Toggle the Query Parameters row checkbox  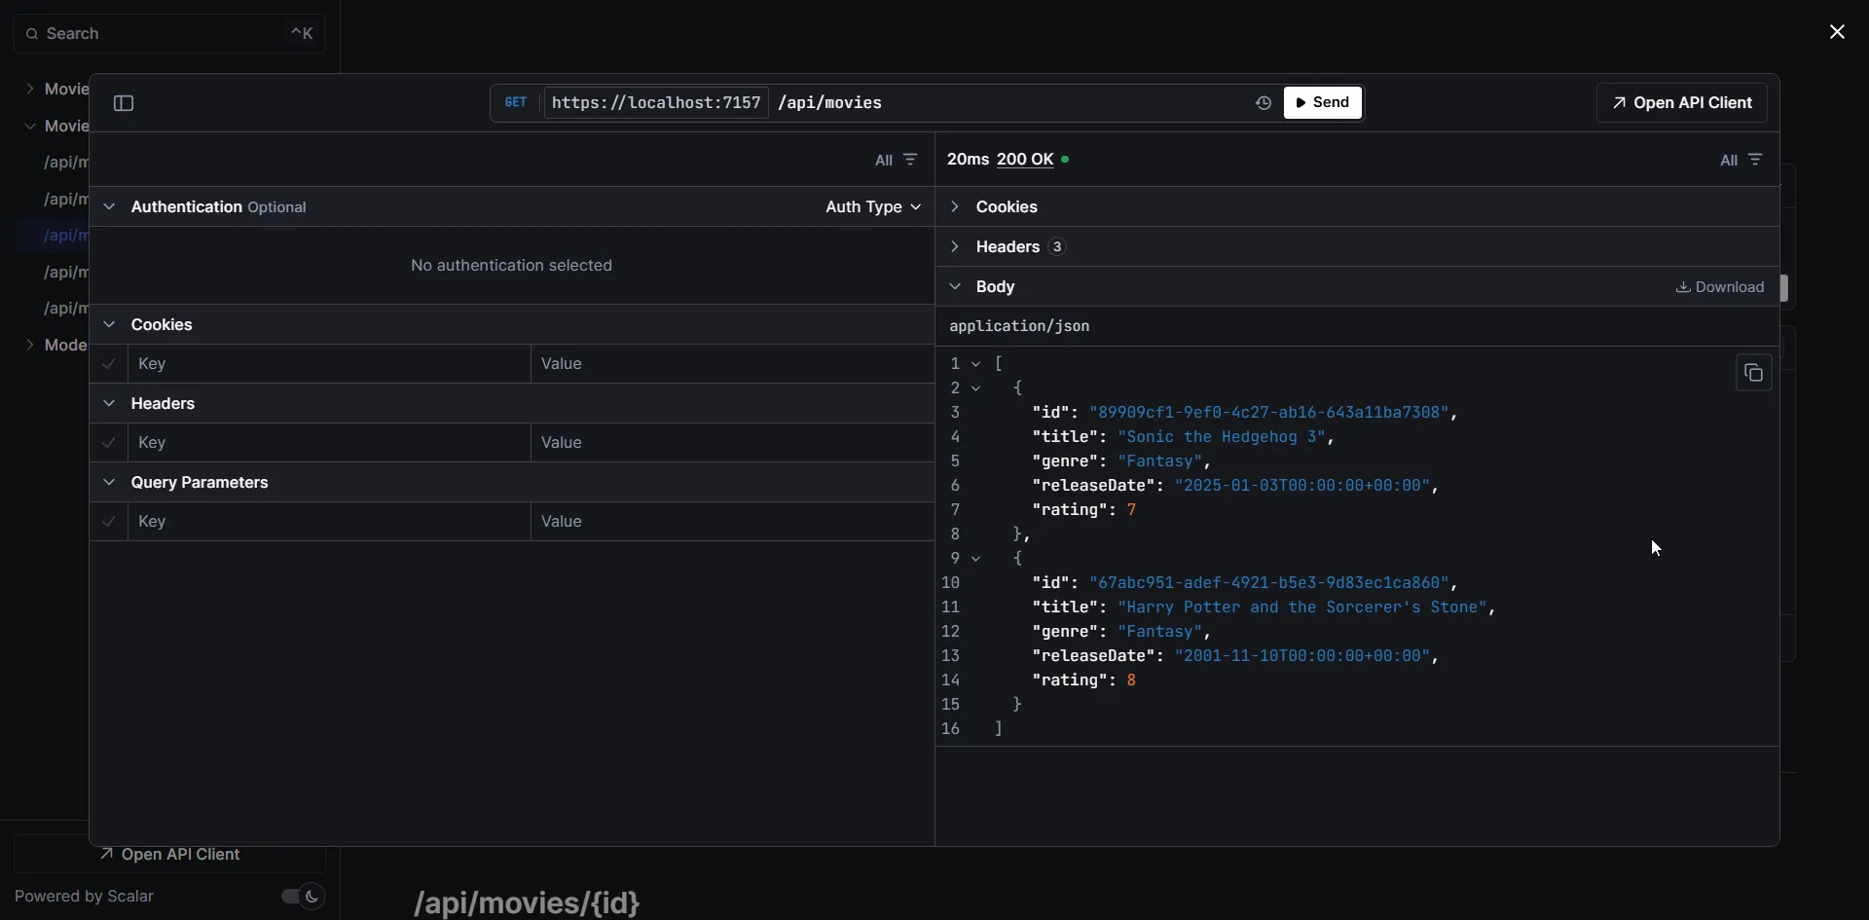pos(109,522)
